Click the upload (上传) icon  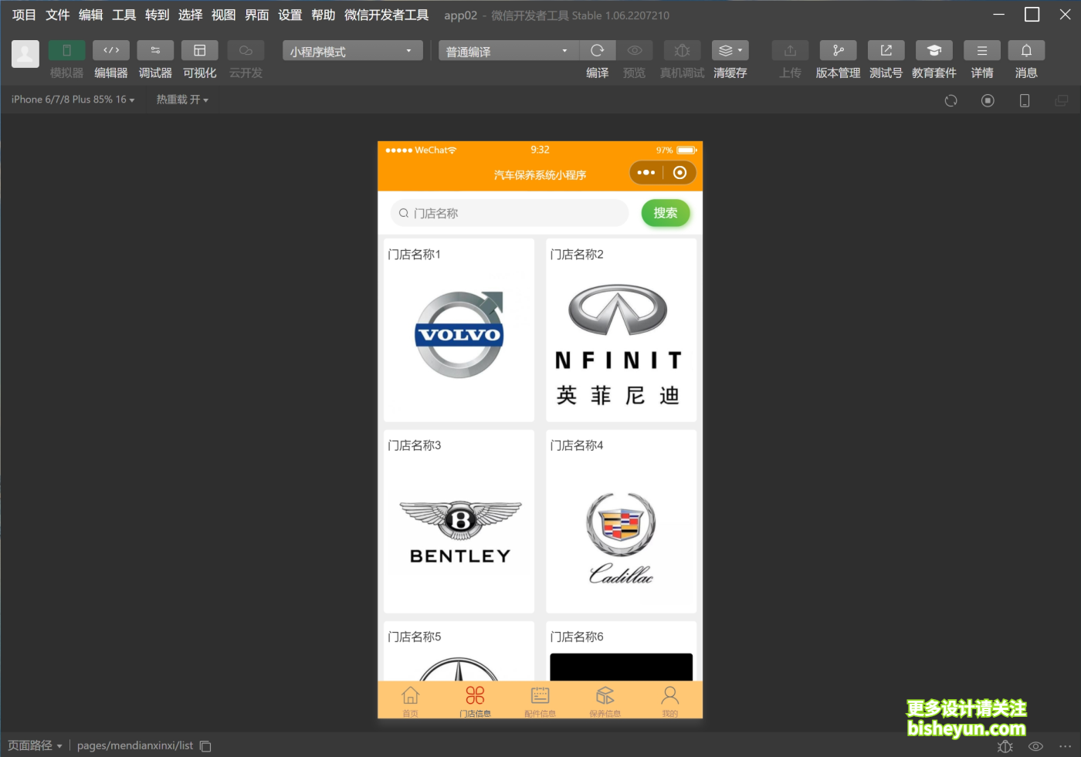(x=790, y=51)
